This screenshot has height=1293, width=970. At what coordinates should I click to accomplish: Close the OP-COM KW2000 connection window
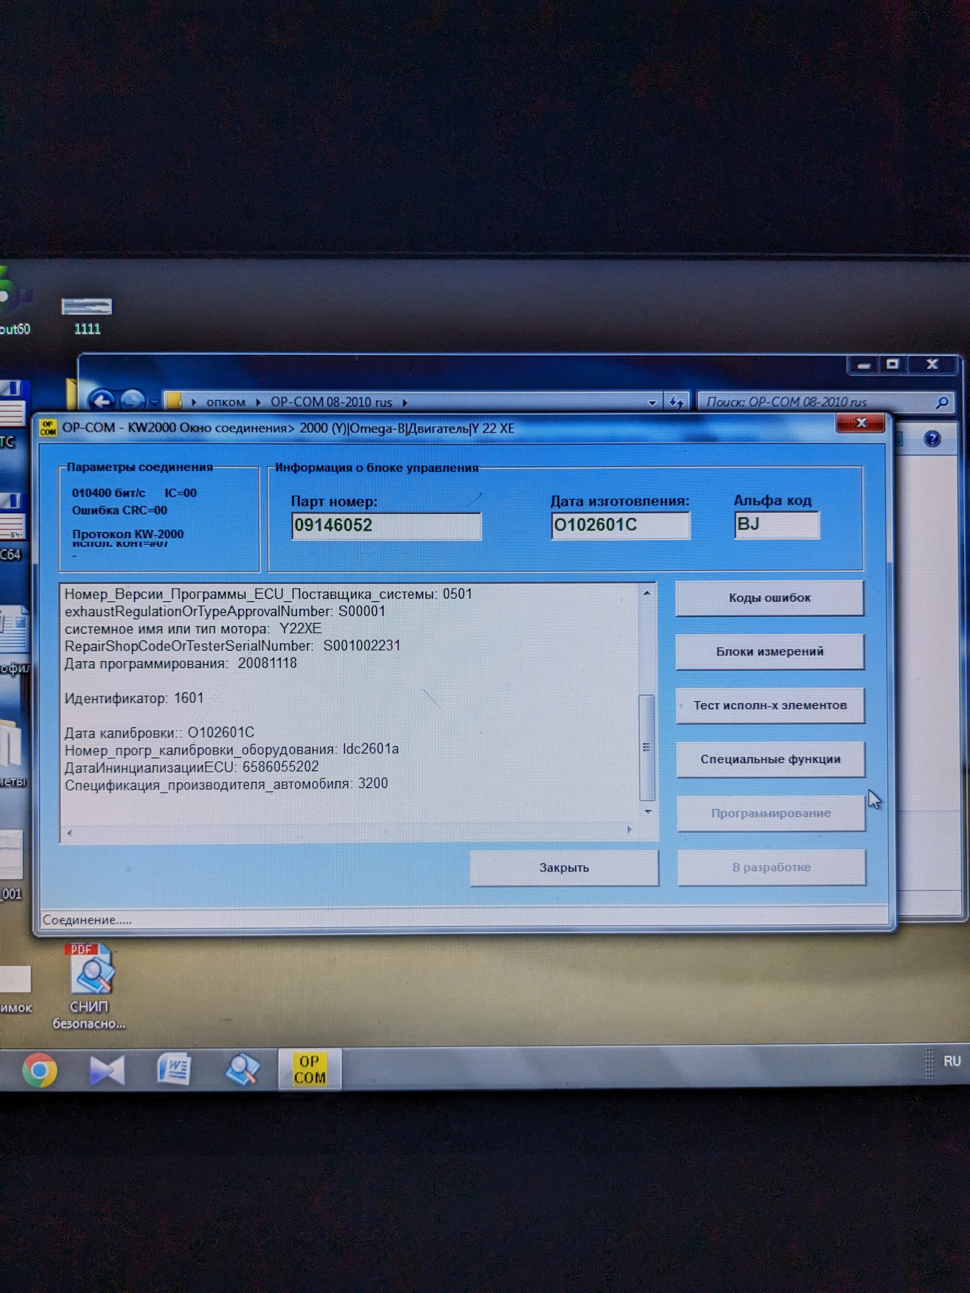click(860, 423)
